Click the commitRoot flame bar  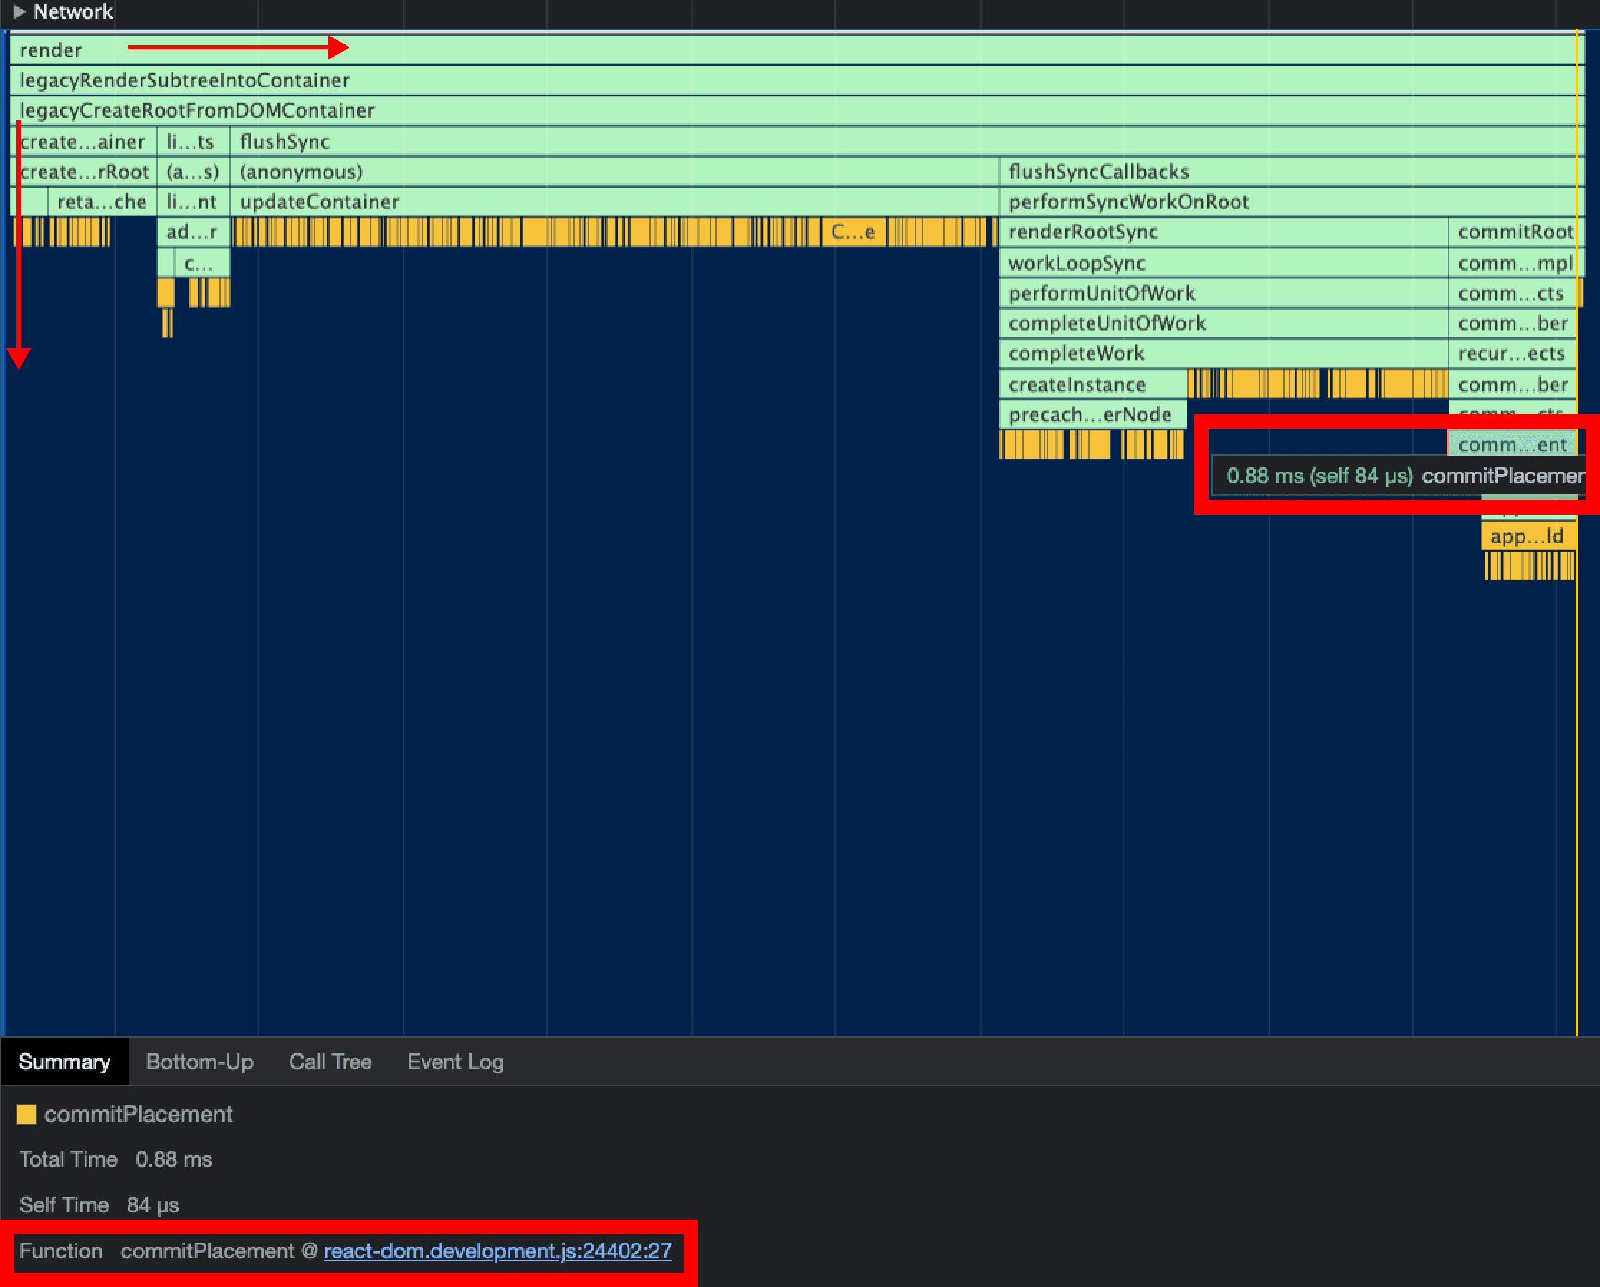(x=1514, y=232)
